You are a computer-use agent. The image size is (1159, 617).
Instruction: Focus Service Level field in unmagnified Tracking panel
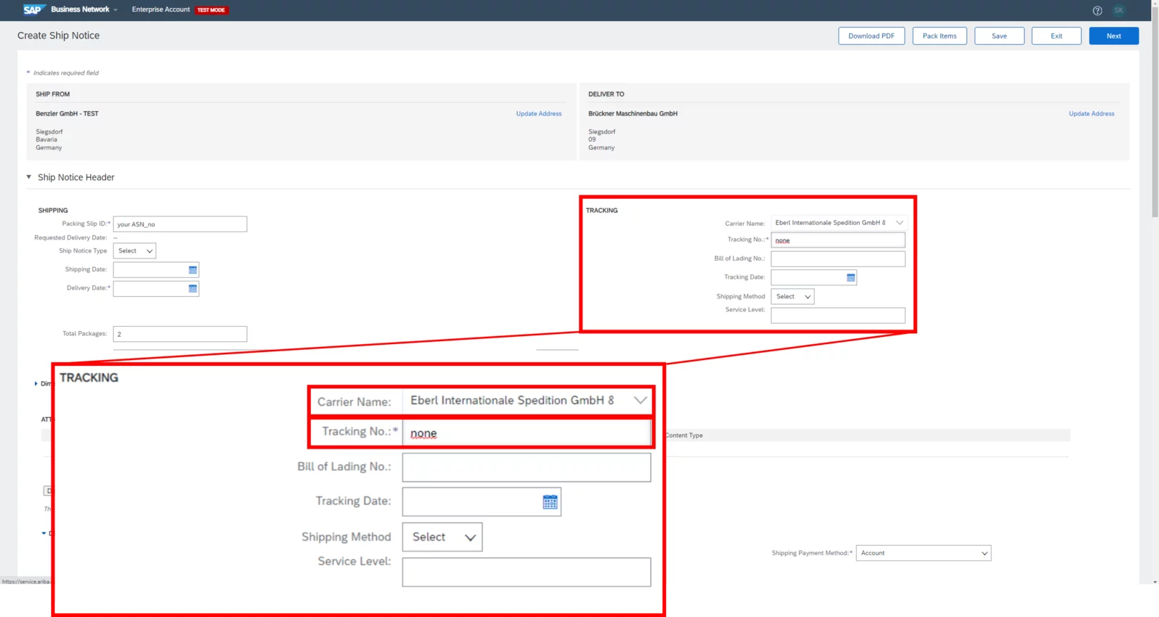(838, 315)
